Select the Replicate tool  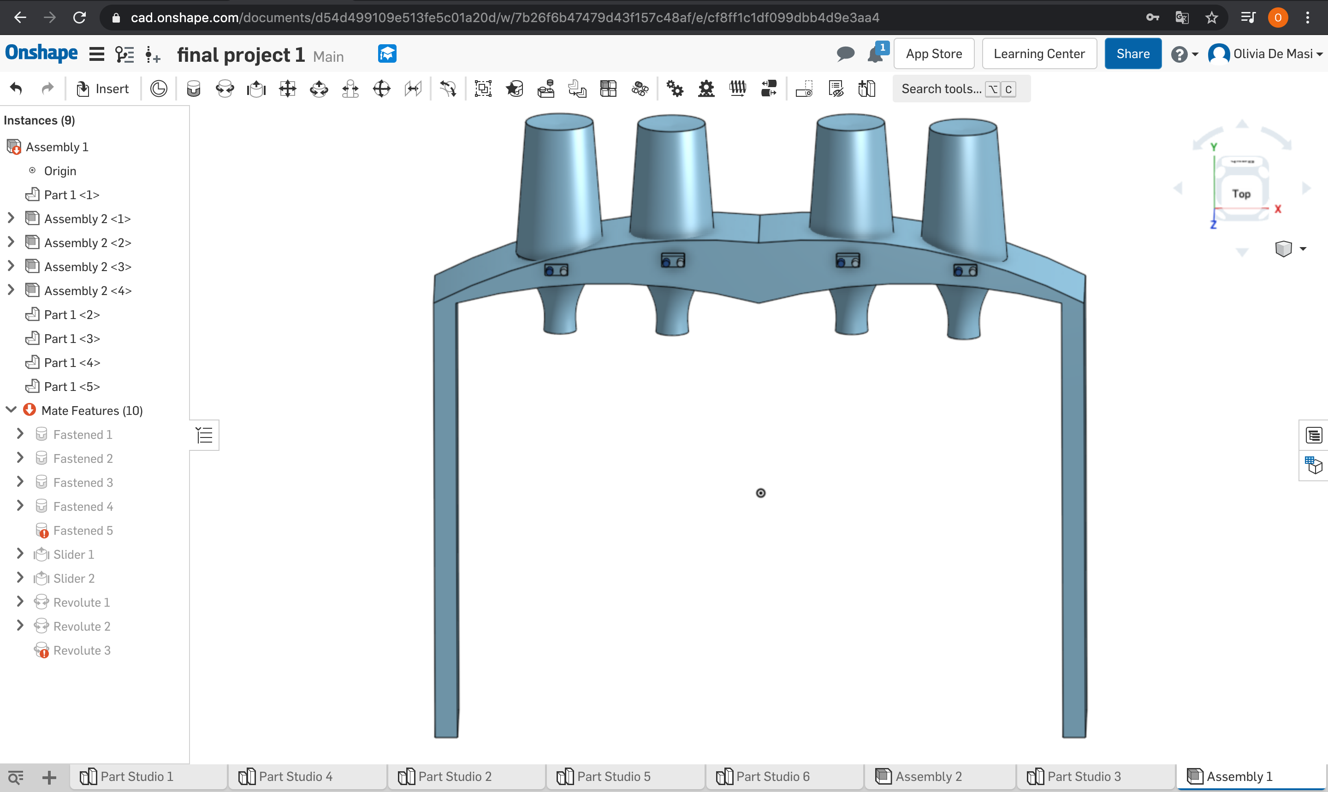pyautogui.click(x=545, y=89)
